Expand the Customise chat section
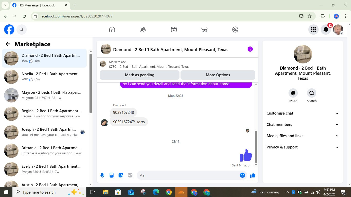 tap(303, 113)
